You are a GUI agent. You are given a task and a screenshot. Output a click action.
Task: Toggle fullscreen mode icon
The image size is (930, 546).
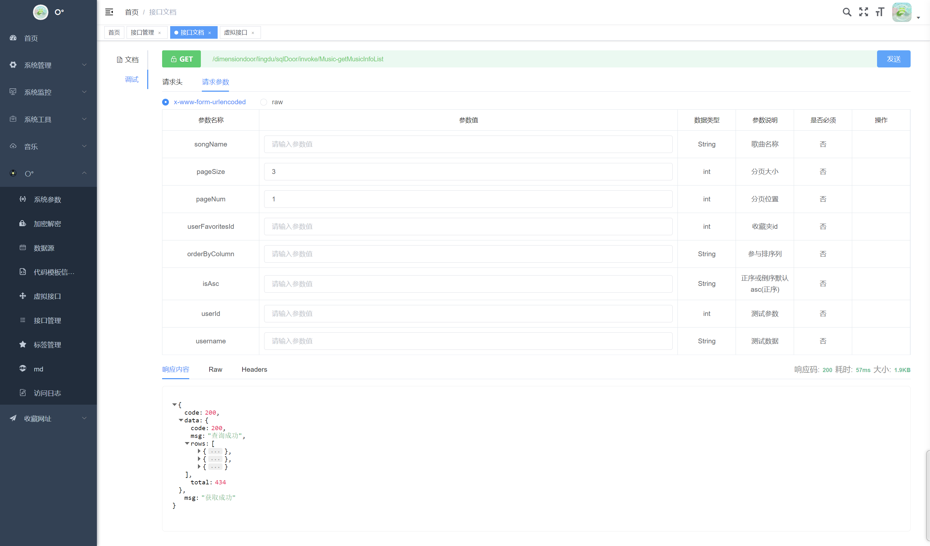[x=863, y=12]
